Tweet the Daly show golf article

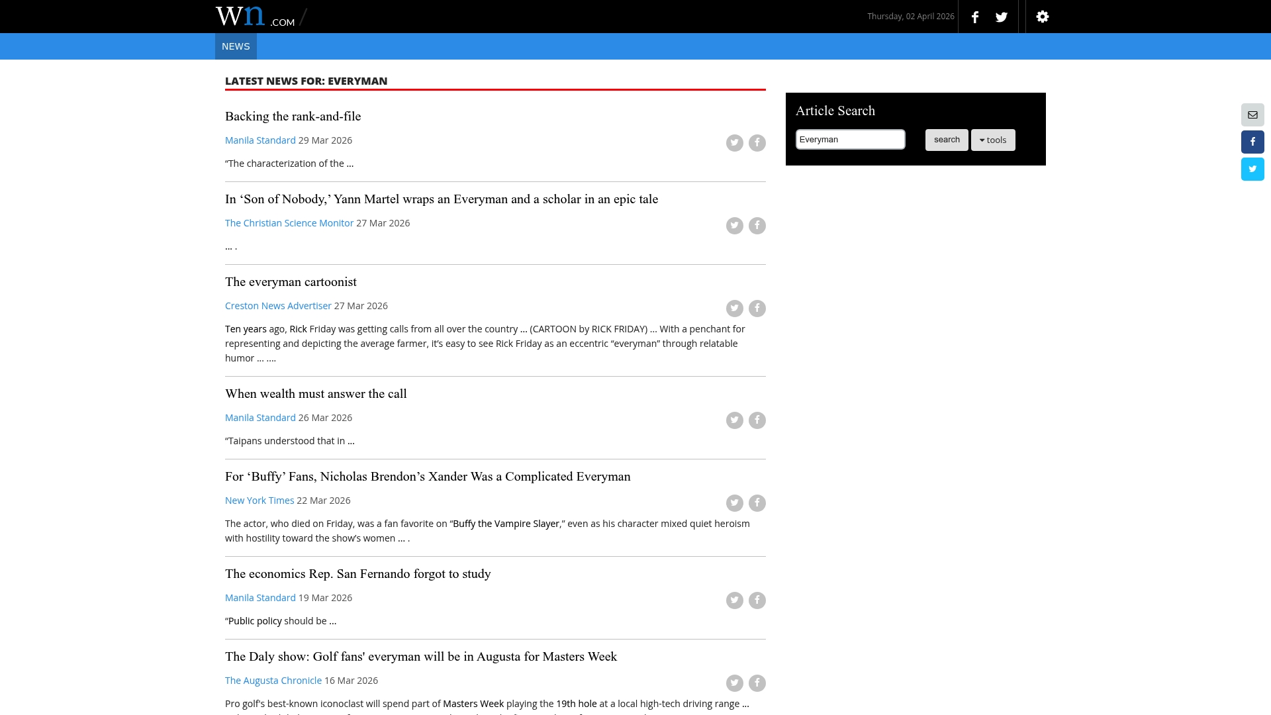pyautogui.click(x=734, y=683)
